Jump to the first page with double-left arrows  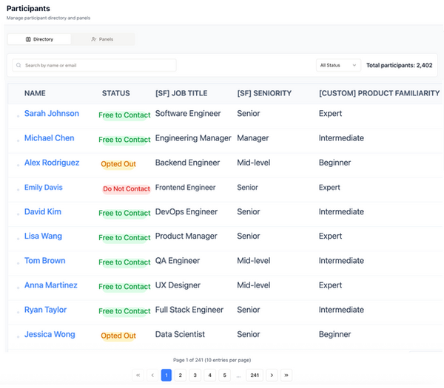click(138, 375)
